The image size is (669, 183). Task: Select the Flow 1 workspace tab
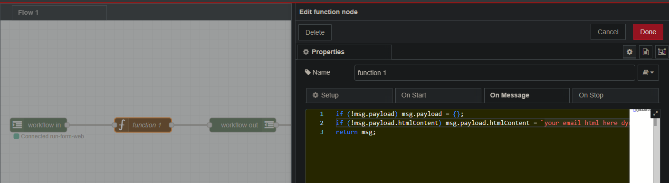click(x=59, y=12)
